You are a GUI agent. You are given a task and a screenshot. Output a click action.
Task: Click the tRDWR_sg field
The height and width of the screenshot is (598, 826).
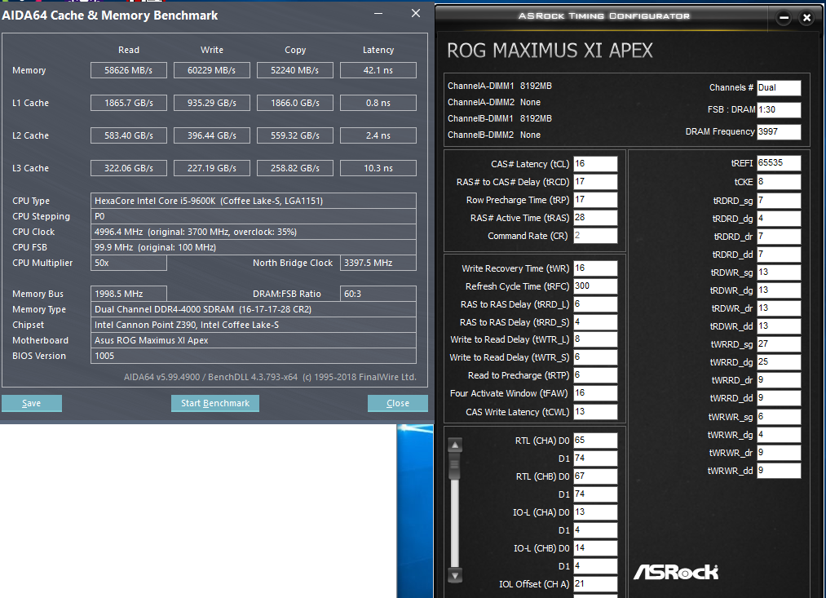tap(779, 272)
